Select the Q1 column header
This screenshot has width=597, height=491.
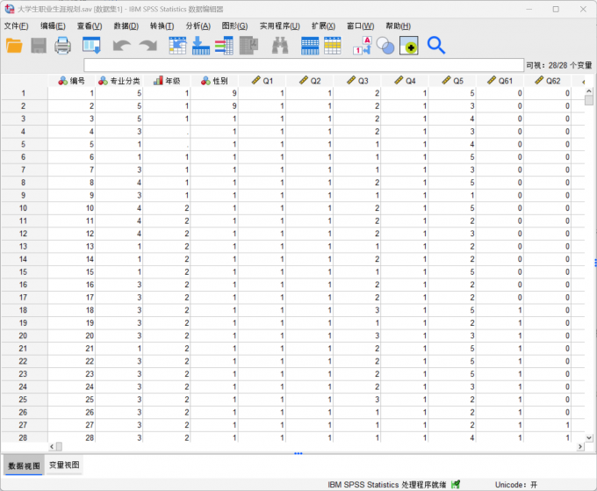tap(262, 81)
